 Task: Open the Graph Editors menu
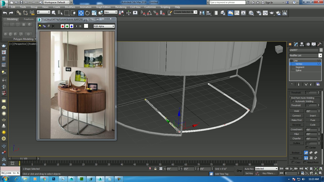pos(103,7)
